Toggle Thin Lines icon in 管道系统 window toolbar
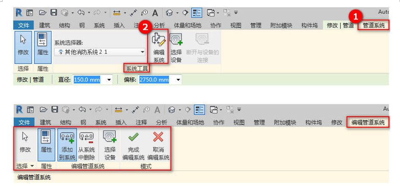 point(197,13)
